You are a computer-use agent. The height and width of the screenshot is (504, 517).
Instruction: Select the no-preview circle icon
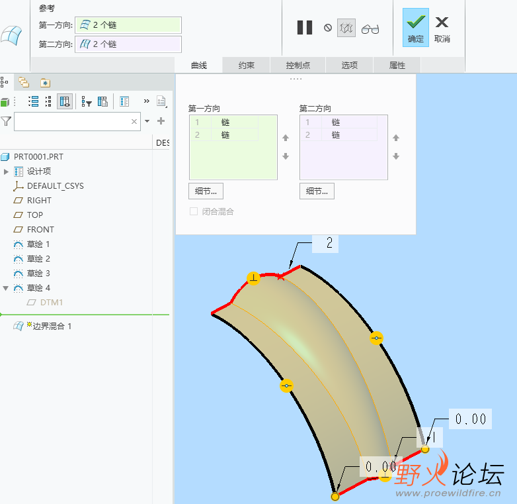coord(328,28)
